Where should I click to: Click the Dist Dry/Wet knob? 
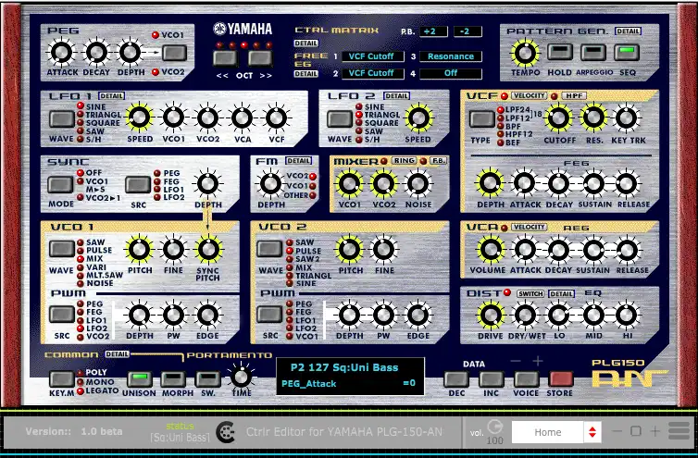tap(525, 315)
